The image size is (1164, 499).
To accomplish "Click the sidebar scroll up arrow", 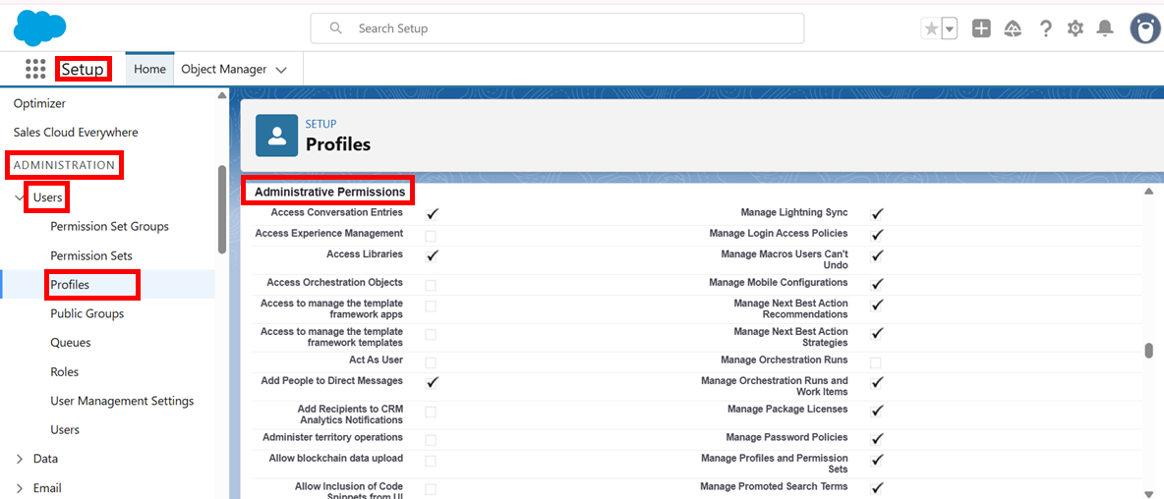I will (221, 95).
